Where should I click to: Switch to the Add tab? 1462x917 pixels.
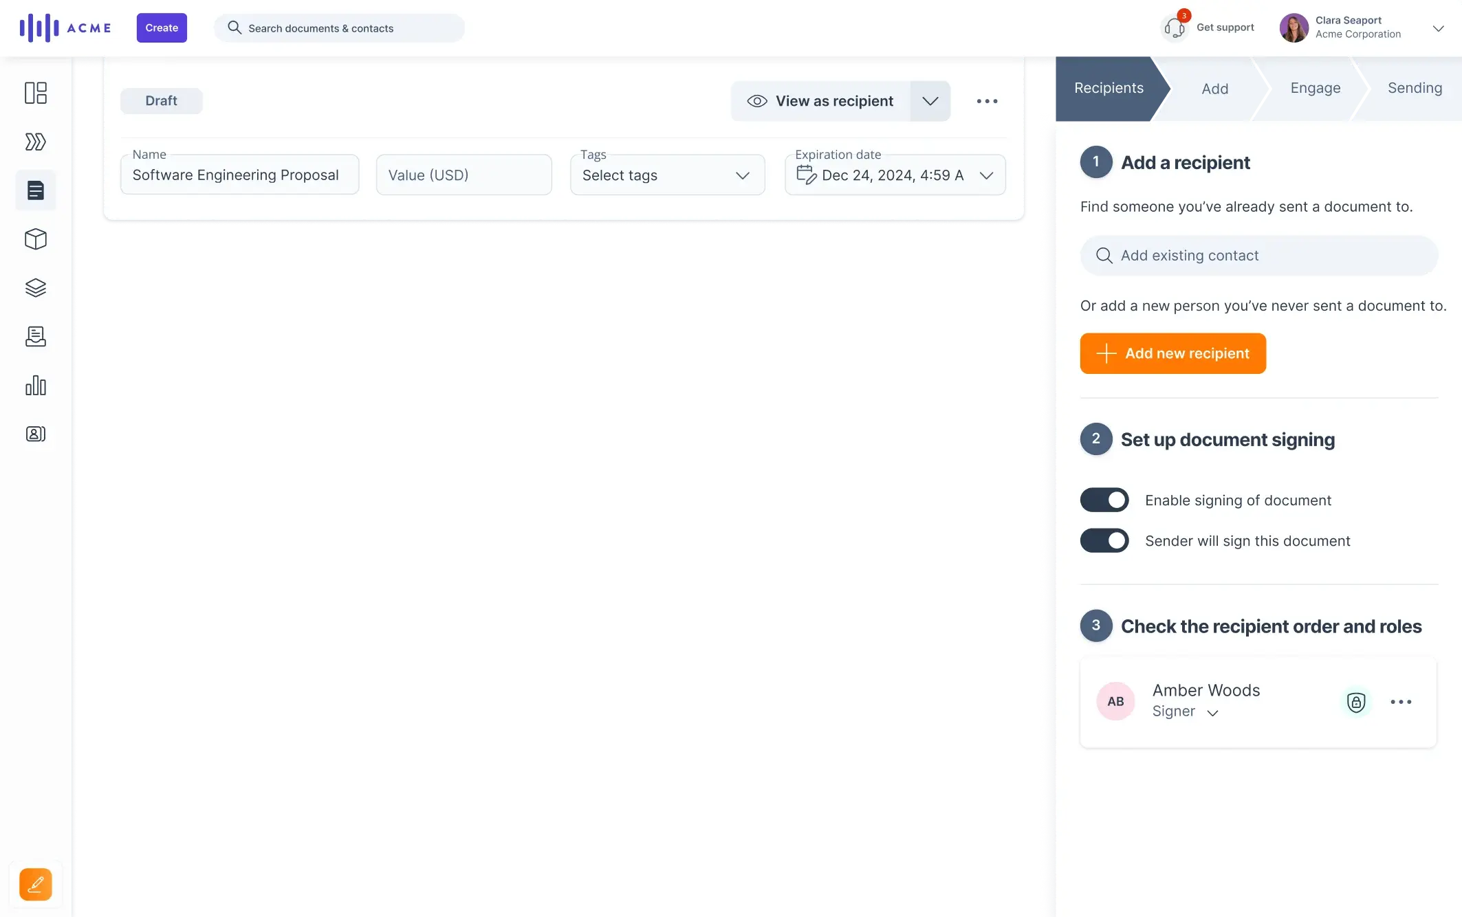point(1215,89)
